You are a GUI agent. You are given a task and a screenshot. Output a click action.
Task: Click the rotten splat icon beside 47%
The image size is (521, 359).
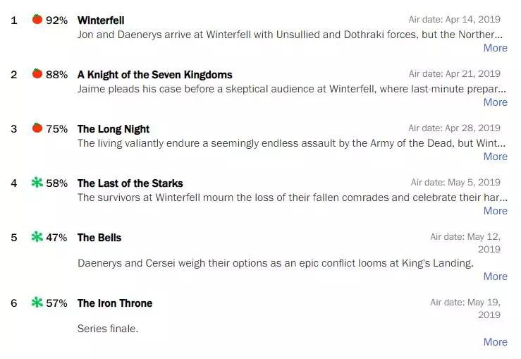tap(37, 237)
